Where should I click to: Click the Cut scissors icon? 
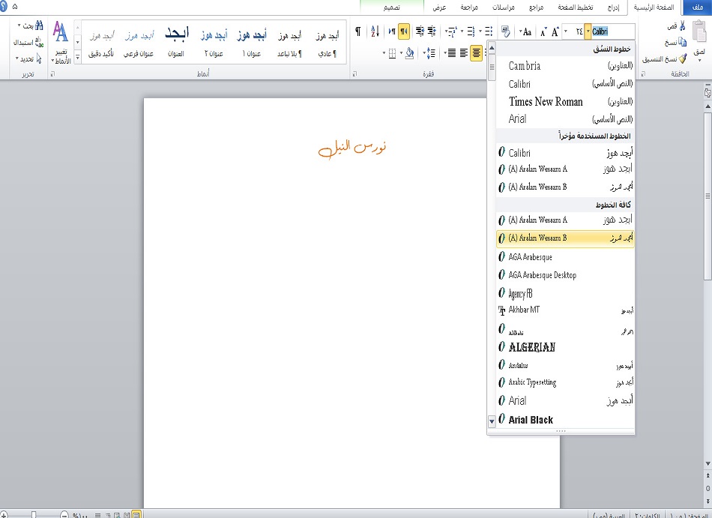coord(682,27)
